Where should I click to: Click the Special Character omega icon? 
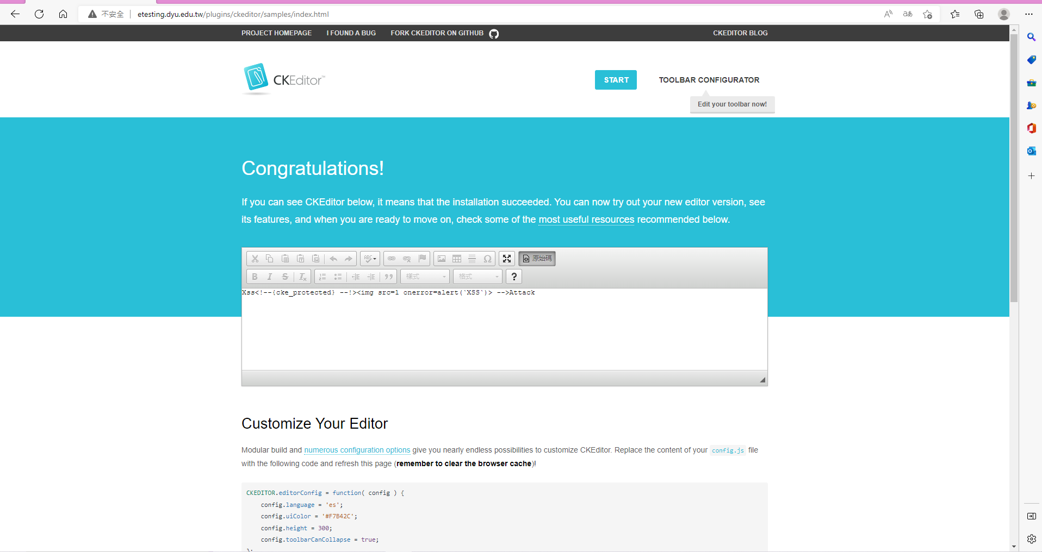tap(487, 259)
